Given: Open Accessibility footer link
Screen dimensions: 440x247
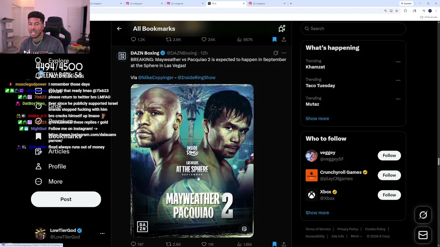Looking at the screenshot, I should 315,236.
